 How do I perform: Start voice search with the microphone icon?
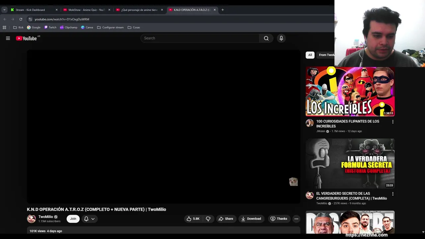pyautogui.click(x=281, y=38)
